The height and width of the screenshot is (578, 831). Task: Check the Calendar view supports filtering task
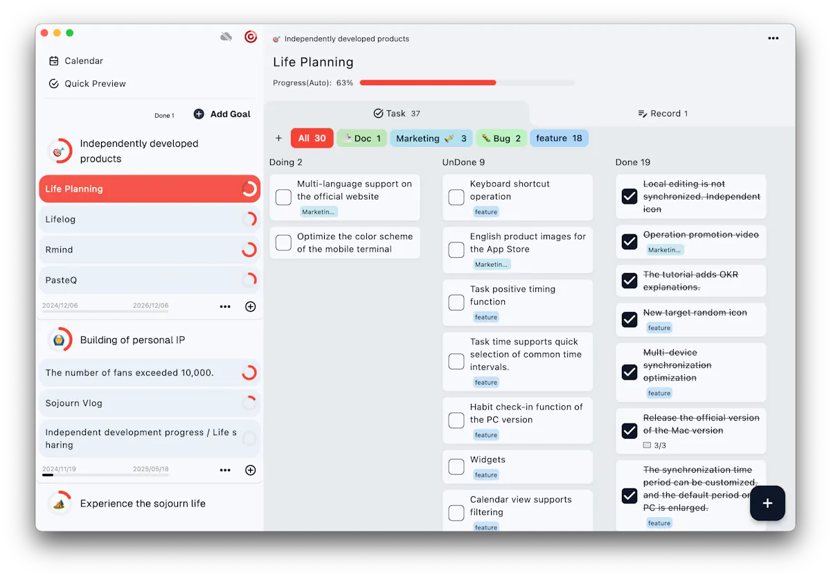(x=456, y=513)
